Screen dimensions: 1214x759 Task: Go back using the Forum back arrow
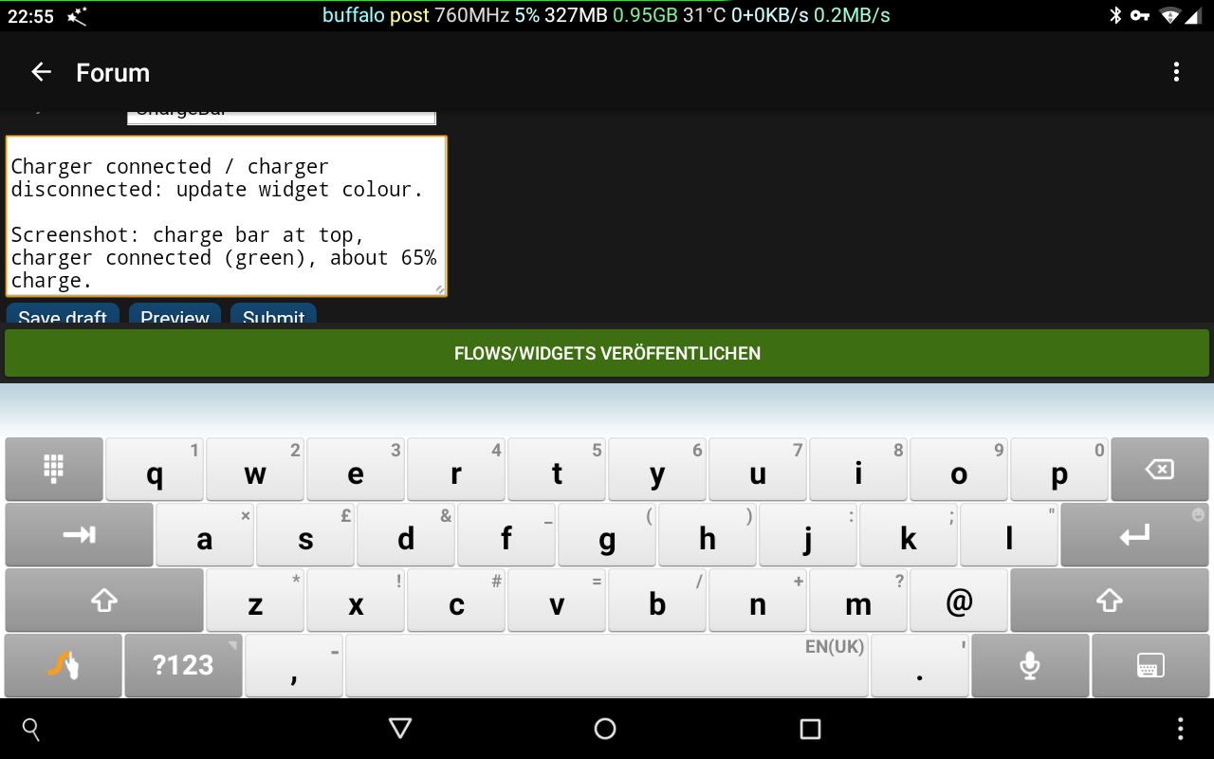tap(41, 71)
